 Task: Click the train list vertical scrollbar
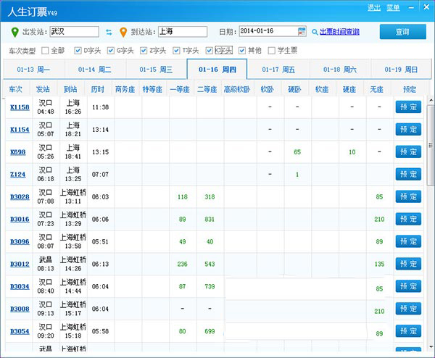(x=429, y=217)
